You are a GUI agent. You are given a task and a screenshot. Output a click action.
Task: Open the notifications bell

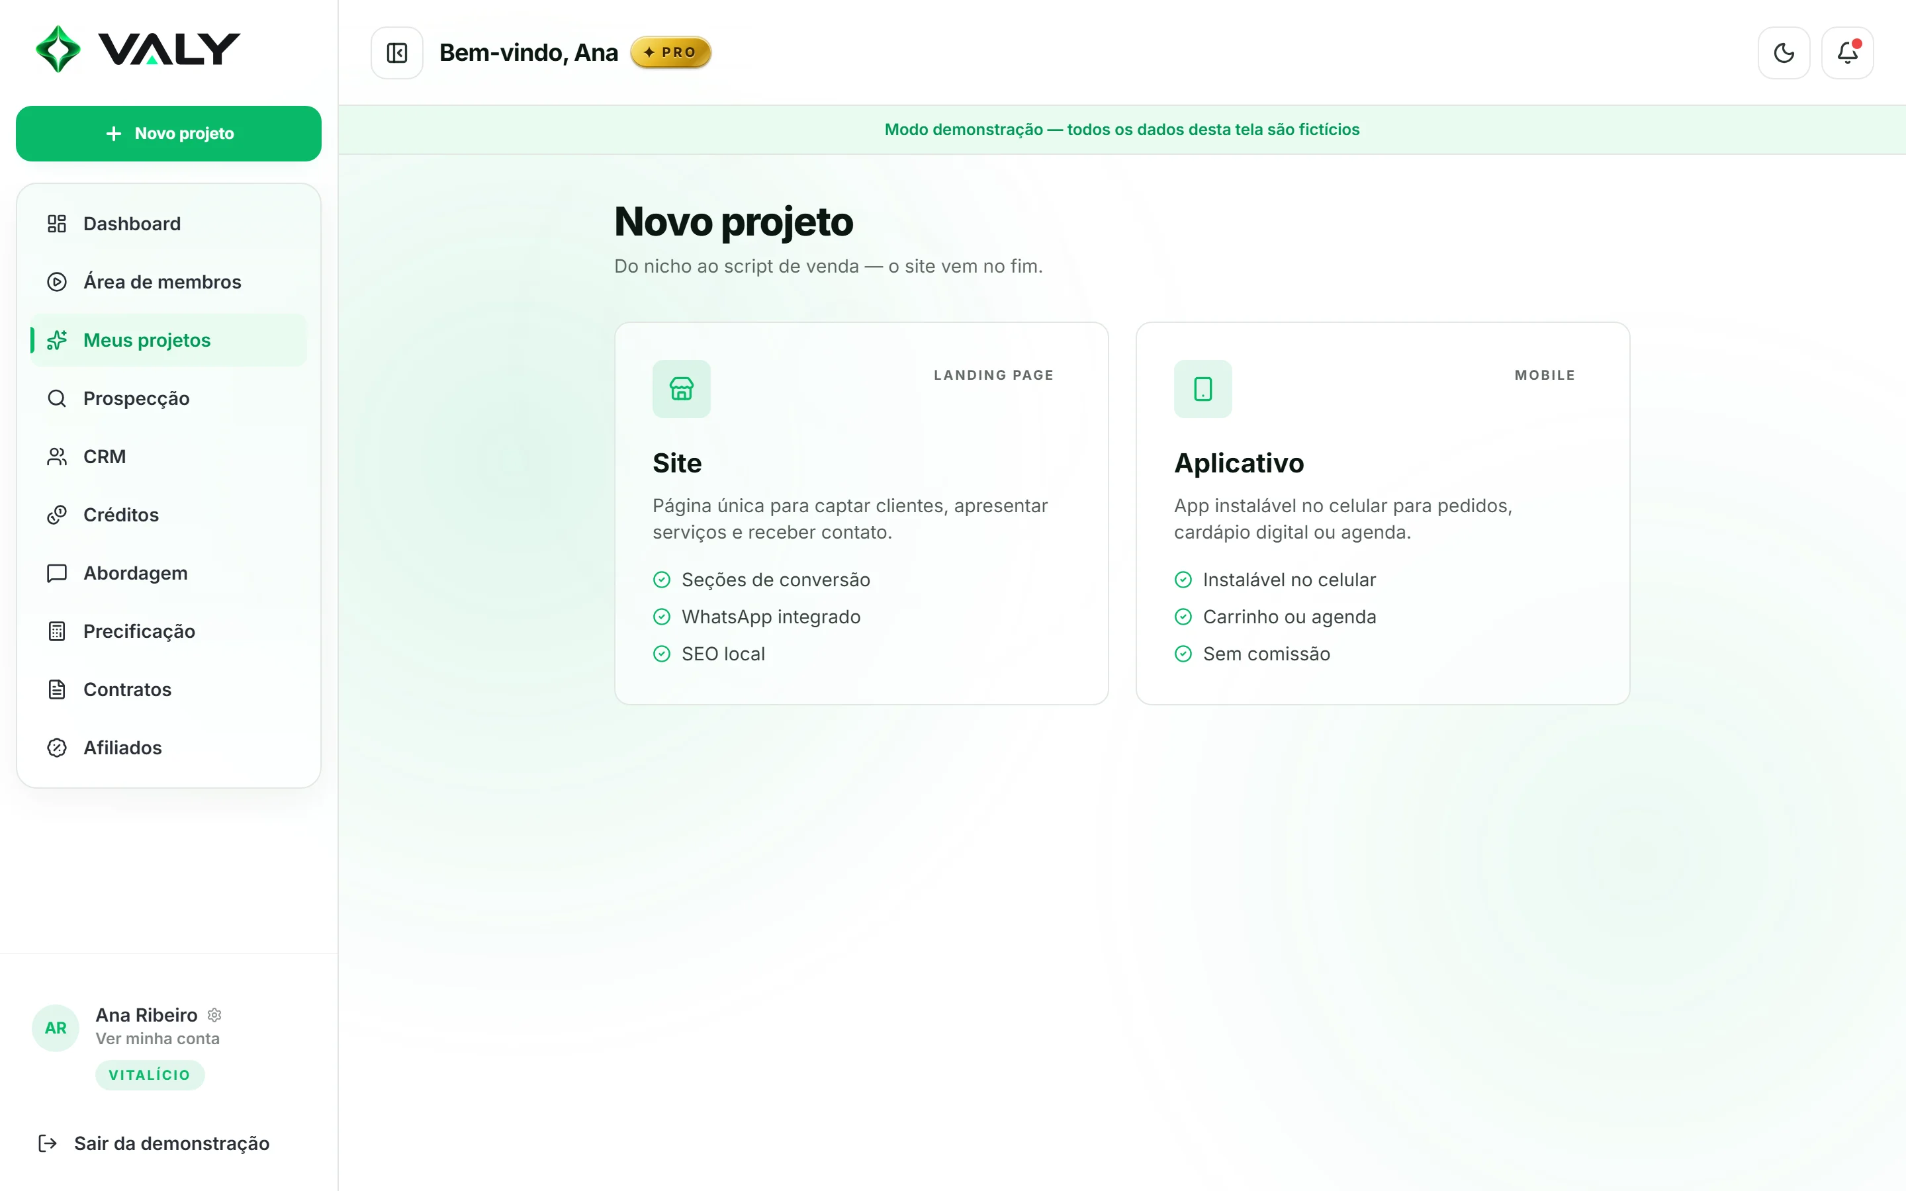pyautogui.click(x=1847, y=53)
